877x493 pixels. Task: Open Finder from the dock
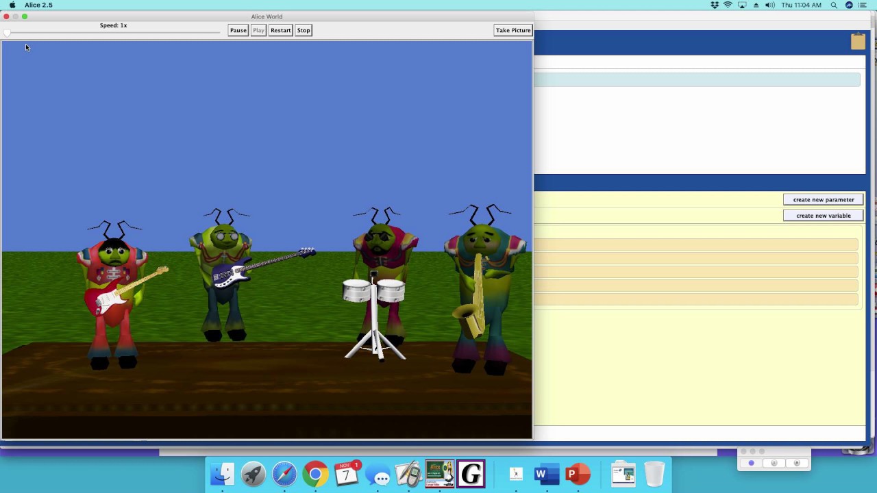(x=222, y=474)
